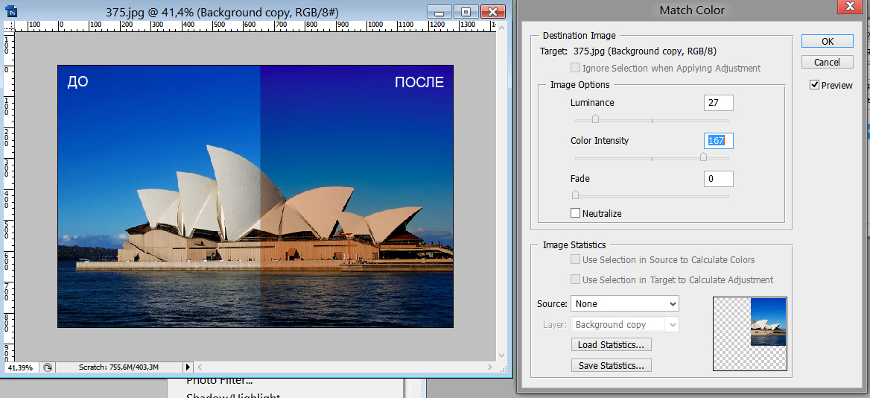The height and width of the screenshot is (398, 870).
Task: Toggle the Preview checkbox
Action: [815, 85]
